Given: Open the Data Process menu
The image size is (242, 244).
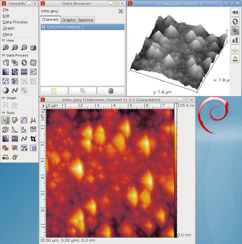Looking at the screenshot, I should point(15,22).
